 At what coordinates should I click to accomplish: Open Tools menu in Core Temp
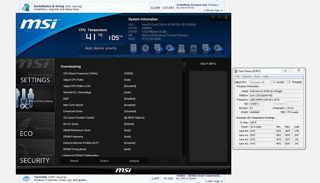[x=257, y=76]
